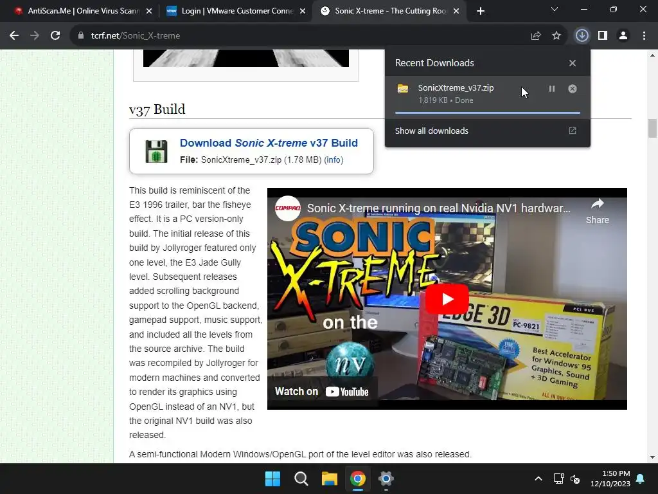This screenshot has height=494, width=658.
Task: Pause the SonicXtreme_v37.zip download
Action: (552, 89)
